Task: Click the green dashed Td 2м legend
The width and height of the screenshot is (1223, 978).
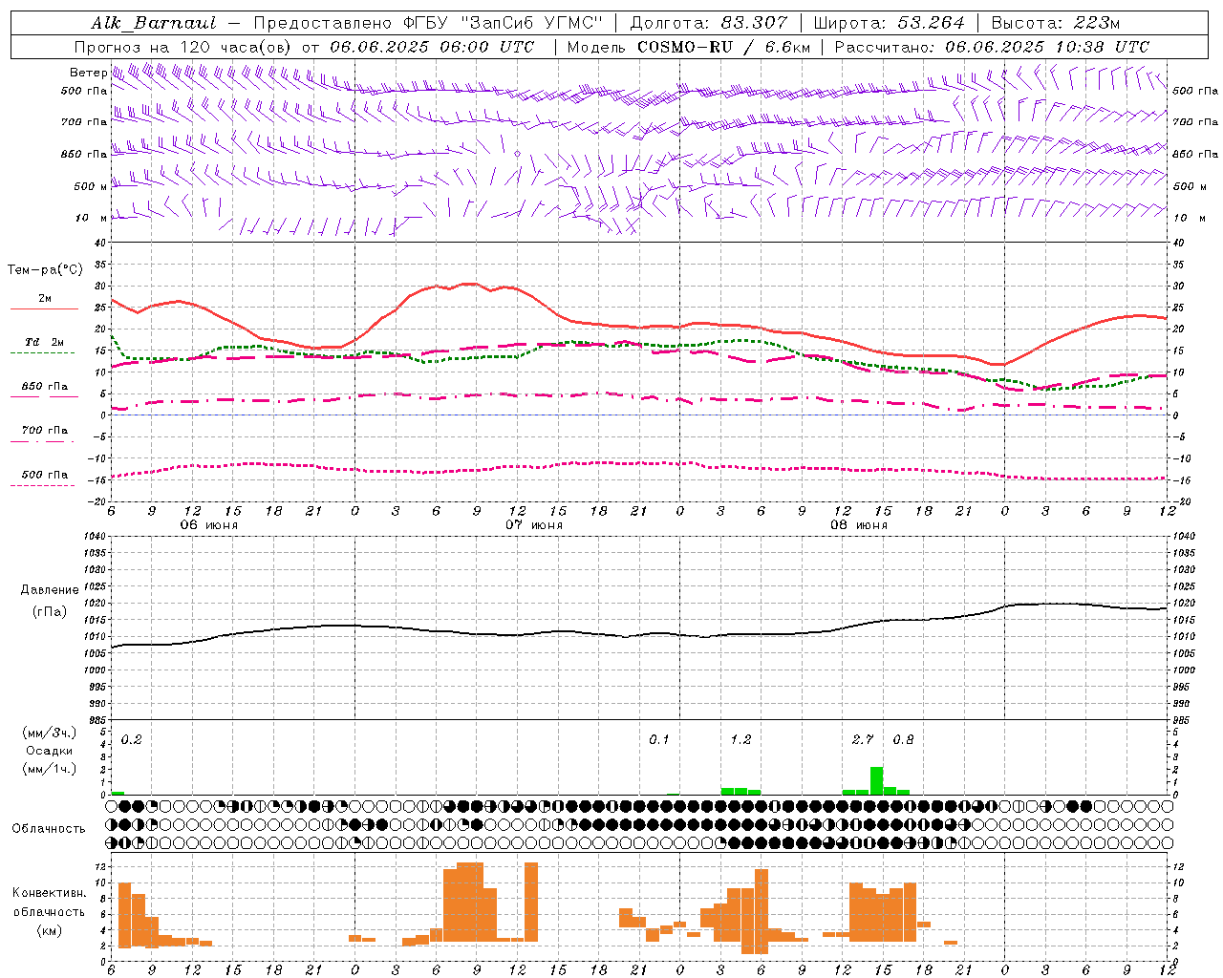Action: coord(44,347)
